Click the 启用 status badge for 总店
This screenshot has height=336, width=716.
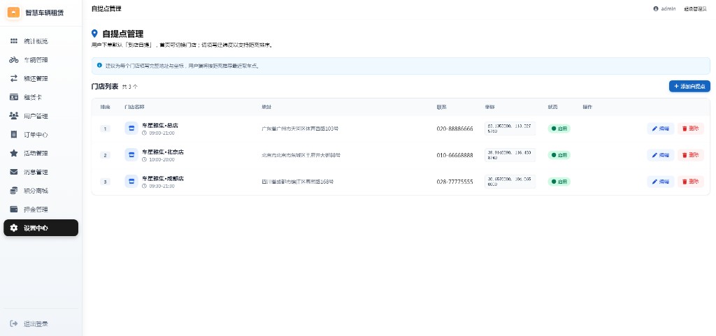click(559, 129)
